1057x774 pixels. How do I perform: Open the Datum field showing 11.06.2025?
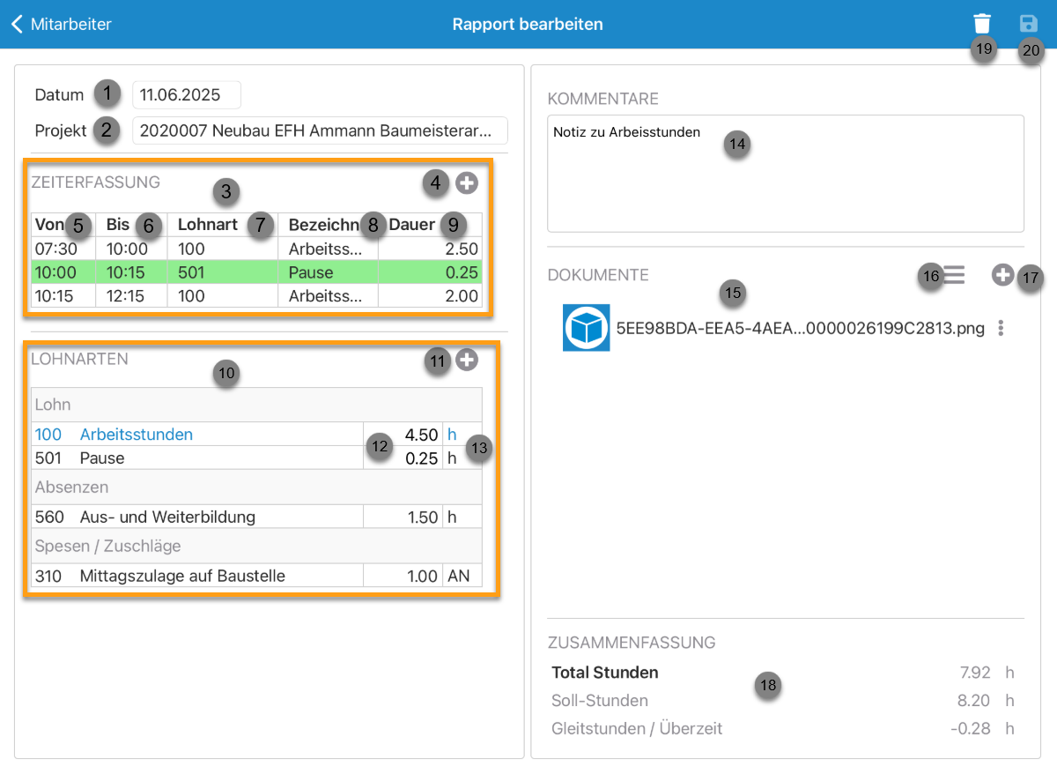[x=186, y=95]
